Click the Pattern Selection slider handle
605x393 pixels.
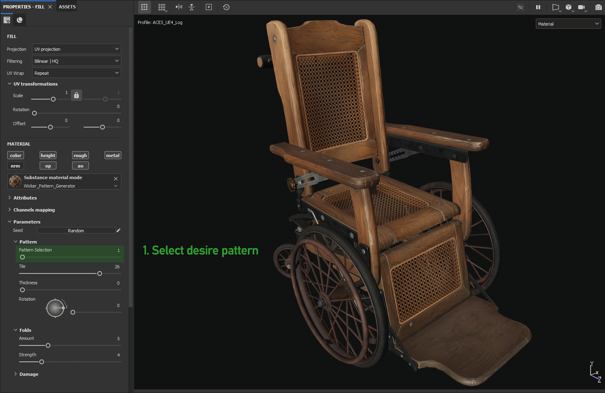[22, 257]
